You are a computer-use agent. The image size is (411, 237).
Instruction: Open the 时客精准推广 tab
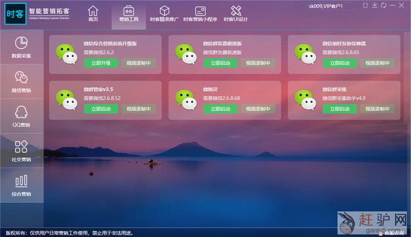[164, 14]
